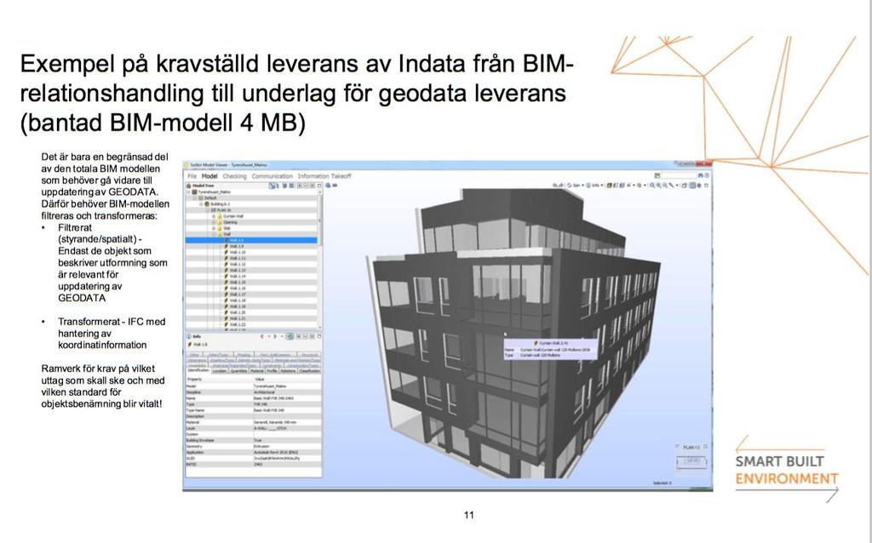Switch to the Checking tab

click(234, 176)
